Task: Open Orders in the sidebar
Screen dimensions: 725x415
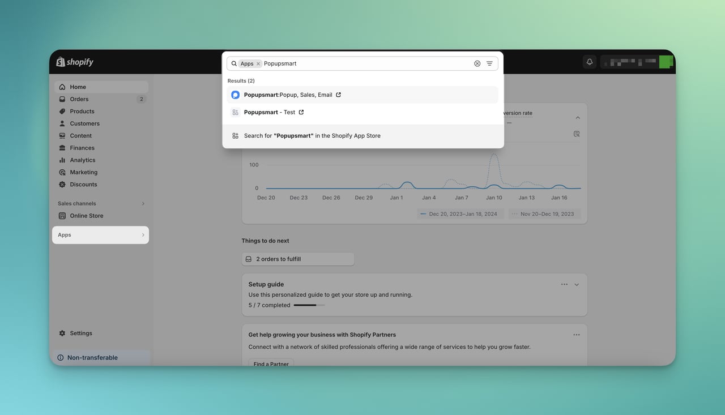Action: tap(101, 99)
